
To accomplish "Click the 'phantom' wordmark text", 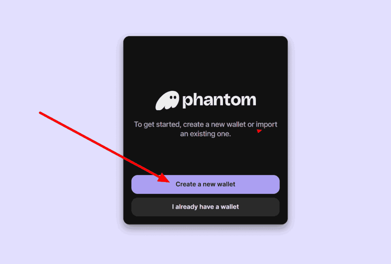I will click(219, 100).
